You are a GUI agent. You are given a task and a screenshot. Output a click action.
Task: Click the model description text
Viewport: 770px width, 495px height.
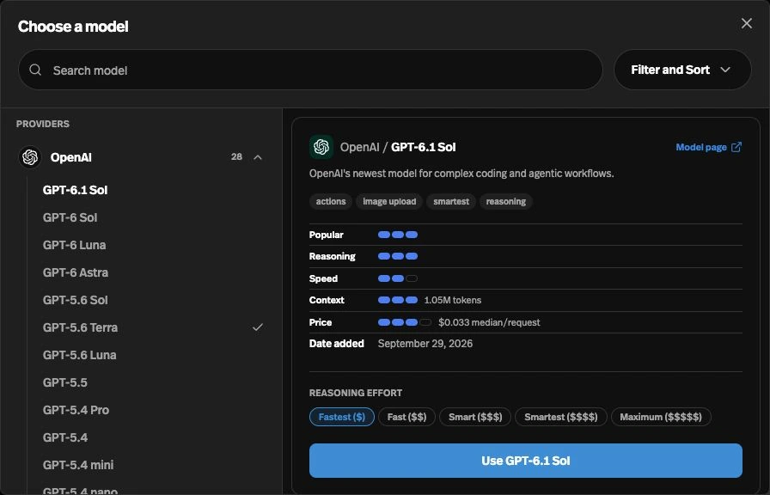(461, 174)
